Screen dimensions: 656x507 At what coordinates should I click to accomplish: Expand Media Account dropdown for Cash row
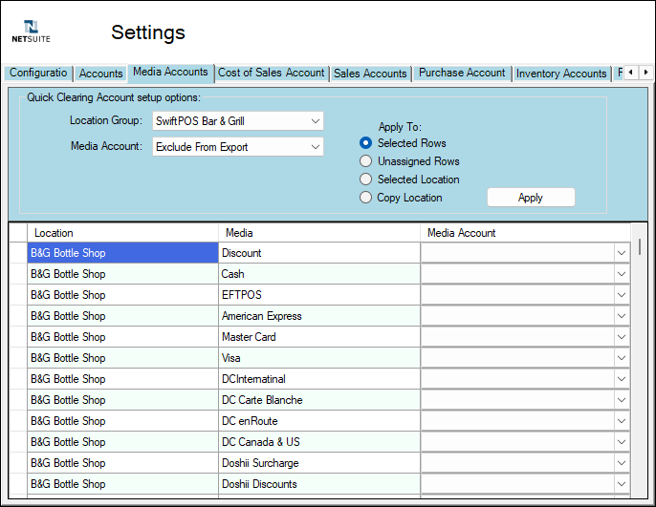[622, 274]
